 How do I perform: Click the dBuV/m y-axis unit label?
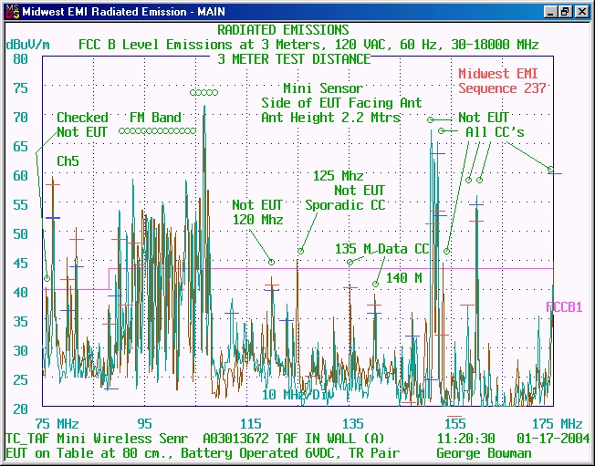27,43
